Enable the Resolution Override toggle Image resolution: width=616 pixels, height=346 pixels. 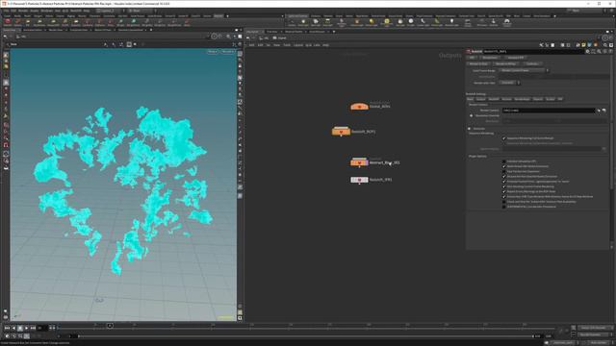click(x=471, y=115)
